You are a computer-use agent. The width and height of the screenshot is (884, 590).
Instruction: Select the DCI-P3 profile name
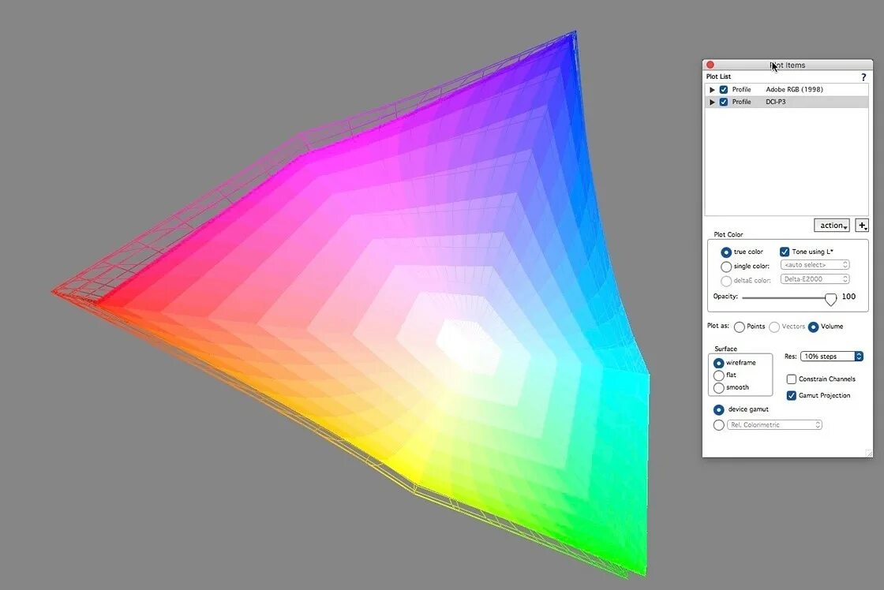coord(775,102)
